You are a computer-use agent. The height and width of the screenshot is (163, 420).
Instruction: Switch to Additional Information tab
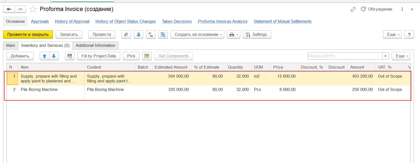pyautogui.click(x=95, y=46)
